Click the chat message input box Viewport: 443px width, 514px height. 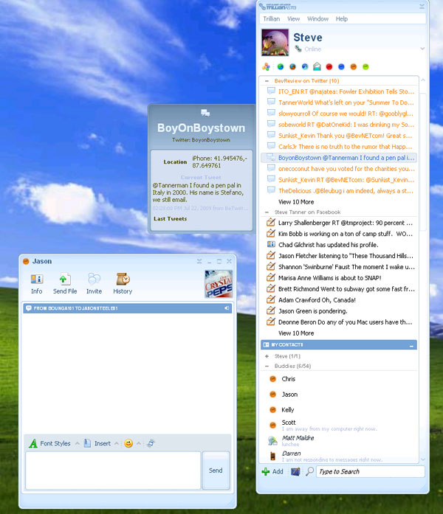[x=113, y=470]
